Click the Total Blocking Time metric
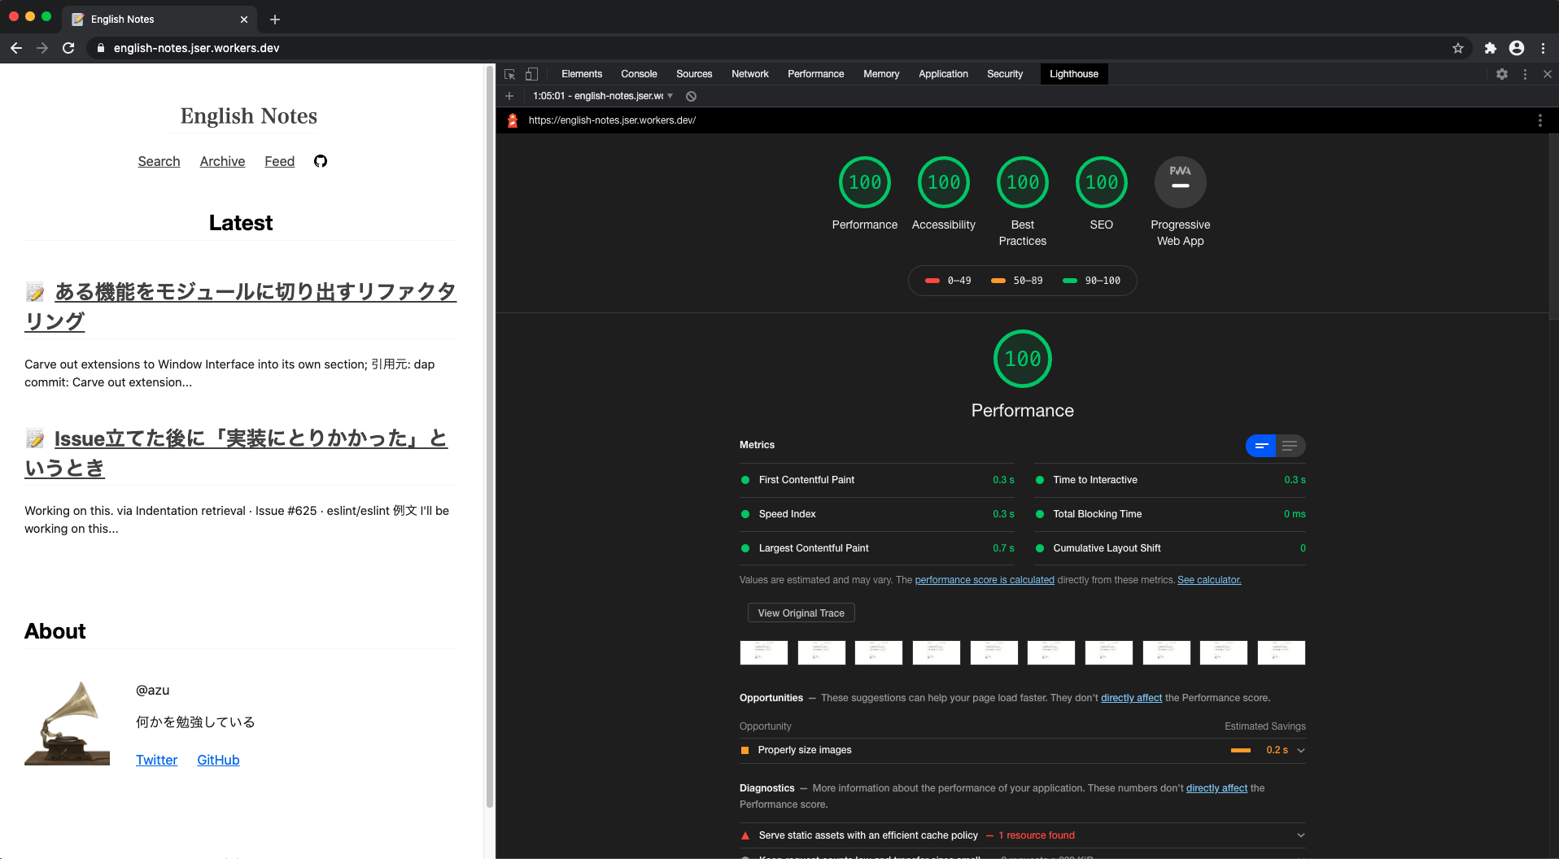The height and width of the screenshot is (859, 1559). (x=1170, y=514)
